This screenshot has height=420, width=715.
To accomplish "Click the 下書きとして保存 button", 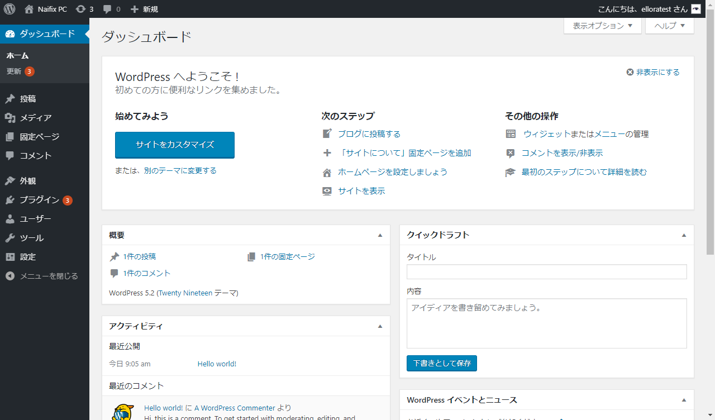I will pyautogui.click(x=442, y=363).
